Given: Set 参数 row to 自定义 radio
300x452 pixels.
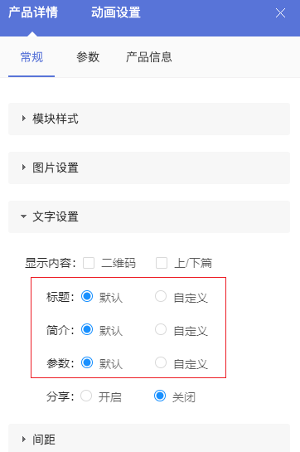Looking at the screenshot, I should [x=161, y=362].
